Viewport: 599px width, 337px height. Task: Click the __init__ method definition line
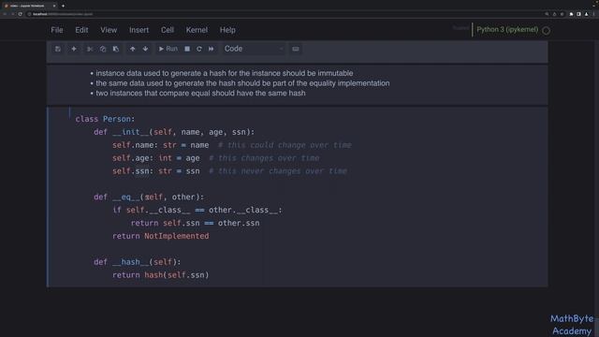174,132
